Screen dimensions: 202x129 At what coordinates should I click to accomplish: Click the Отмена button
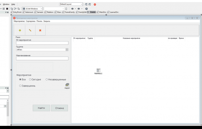60,108
